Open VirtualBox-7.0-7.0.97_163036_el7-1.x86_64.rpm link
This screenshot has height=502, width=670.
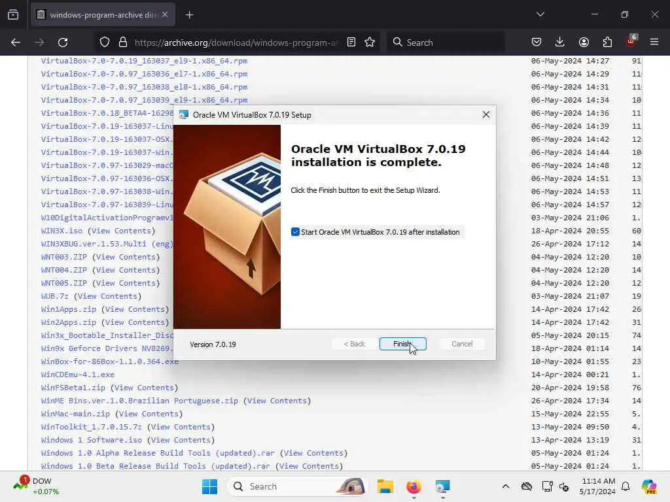[x=144, y=74]
